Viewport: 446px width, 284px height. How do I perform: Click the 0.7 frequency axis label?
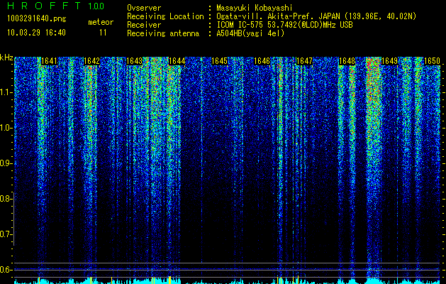tap(5, 234)
